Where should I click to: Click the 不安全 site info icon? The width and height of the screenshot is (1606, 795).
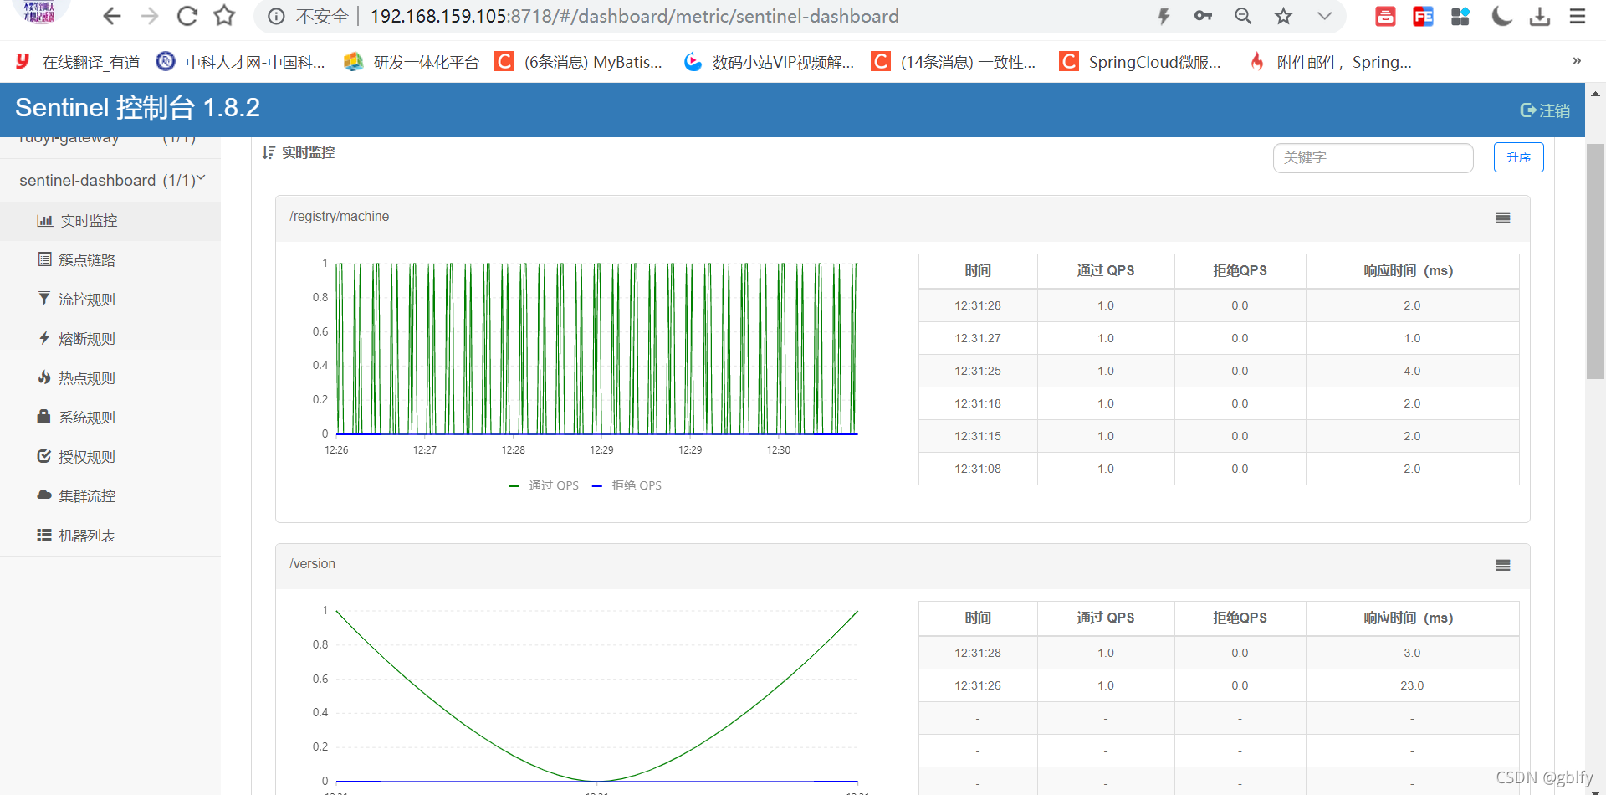click(x=276, y=16)
